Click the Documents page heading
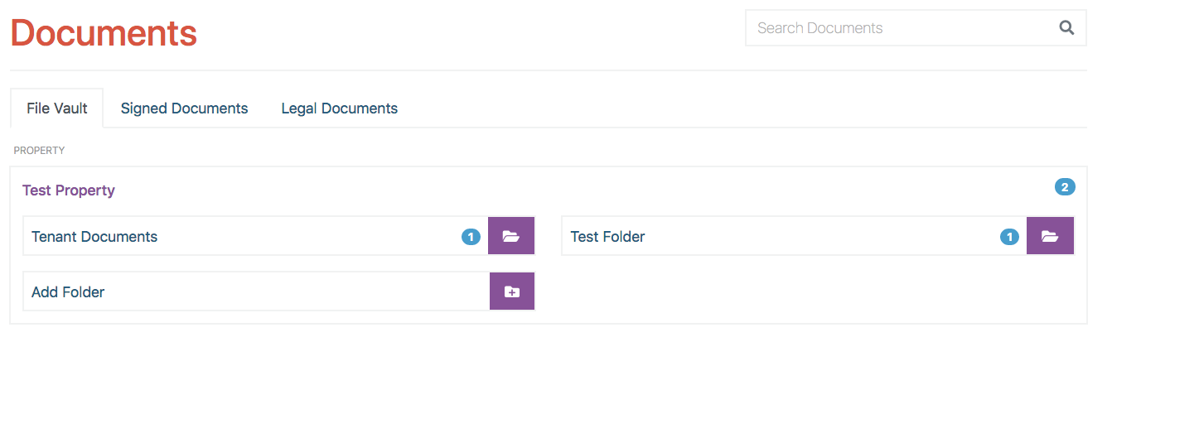The height and width of the screenshot is (448, 1199). pyautogui.click(x=104, y=33)
